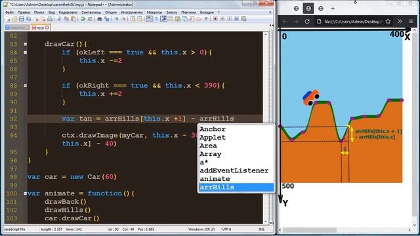Toggle INS mode in the status bar
420x236 pixels.
pyautogui.click(x=261, y=229)
